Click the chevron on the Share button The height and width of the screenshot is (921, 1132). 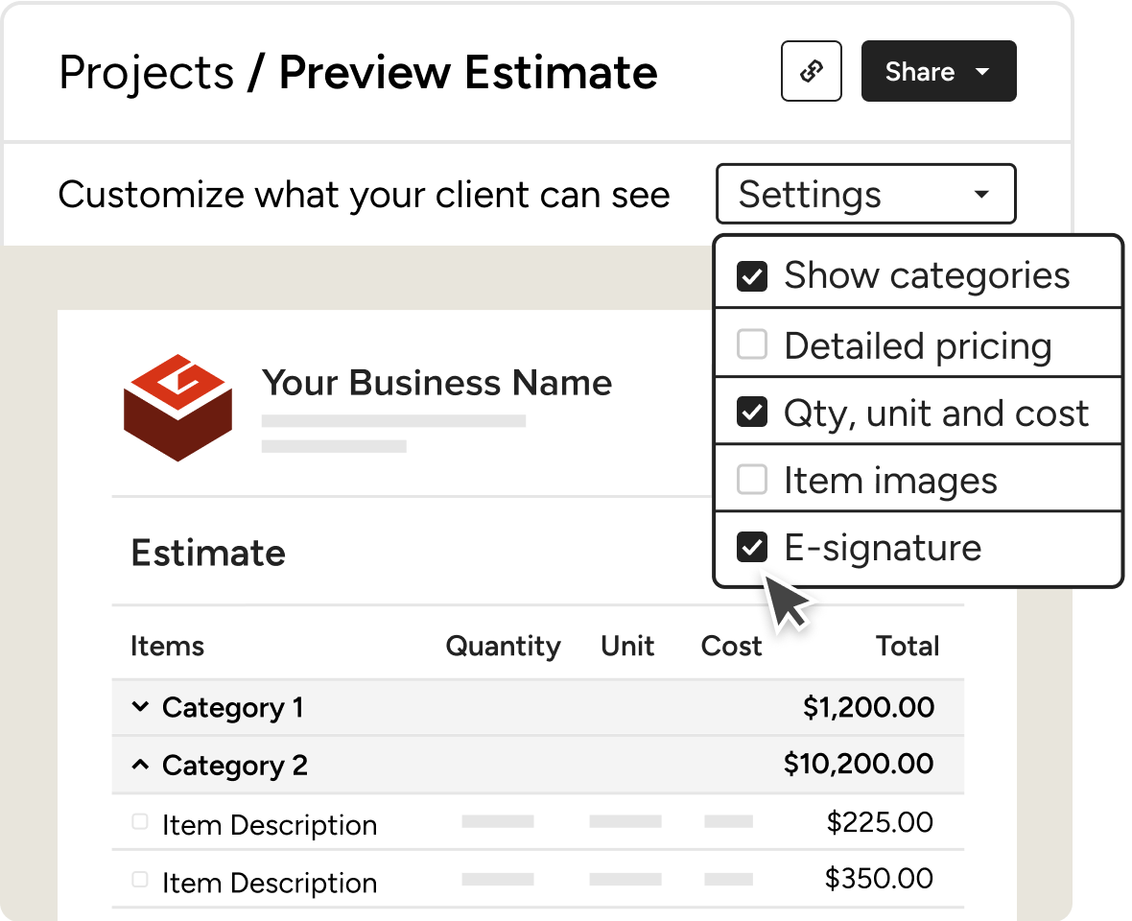[982, 71]
